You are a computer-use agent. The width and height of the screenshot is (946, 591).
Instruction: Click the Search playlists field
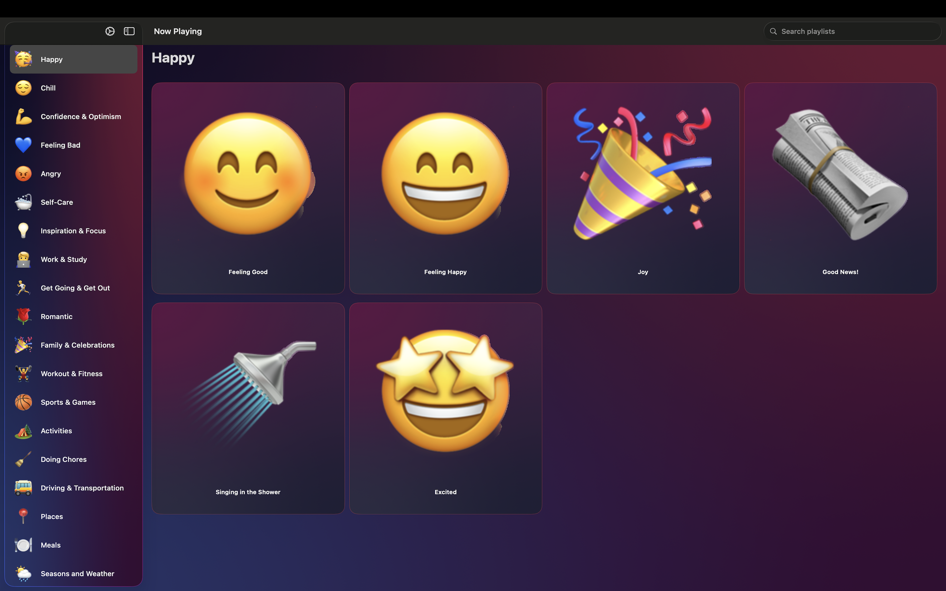(852, 31)
